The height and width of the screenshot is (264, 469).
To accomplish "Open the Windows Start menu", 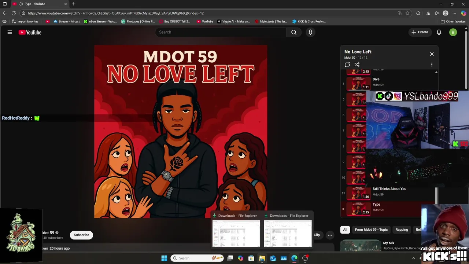I will click(x=164, y=258).
